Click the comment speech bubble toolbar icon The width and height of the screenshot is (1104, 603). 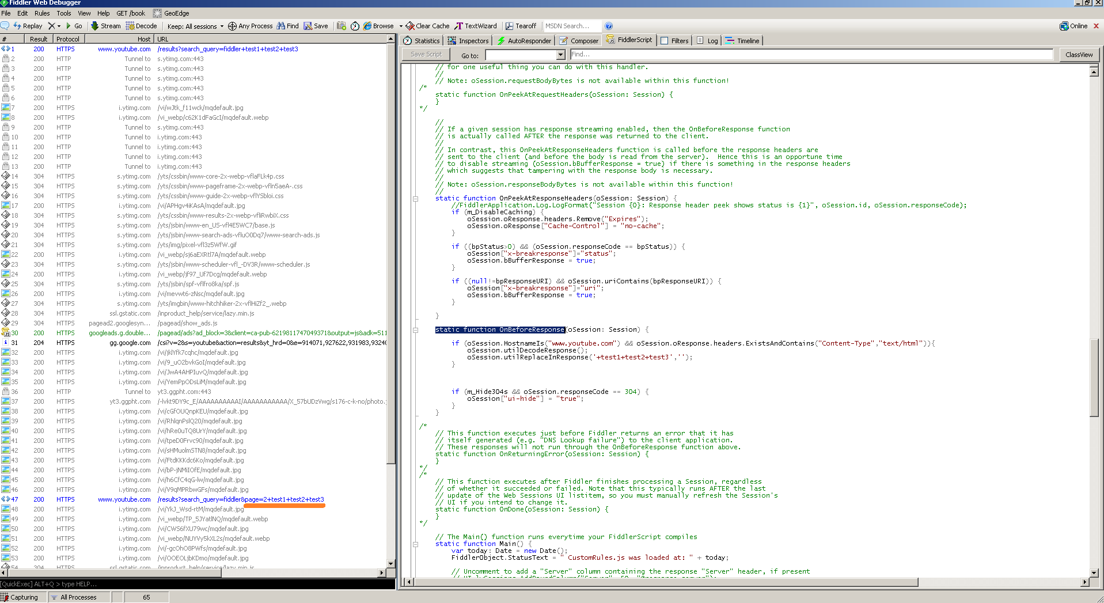[5, 26]
